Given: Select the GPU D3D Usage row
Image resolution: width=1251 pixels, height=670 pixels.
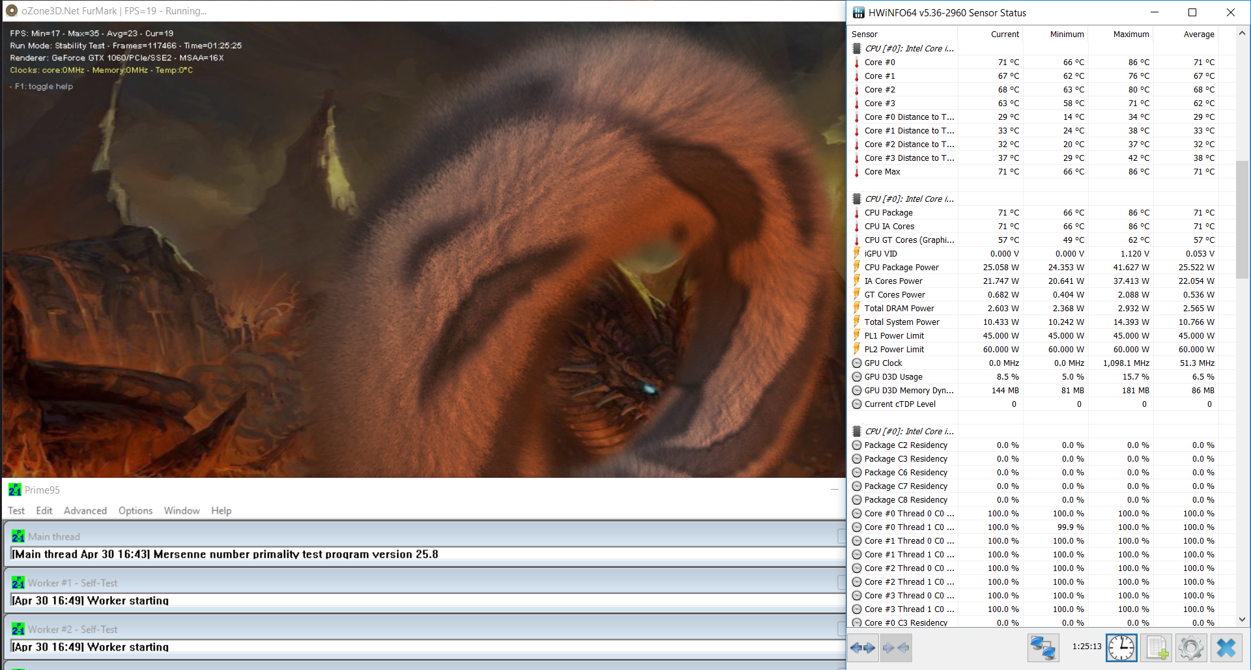Looking at the screenshot, I should coord(1033,377).
